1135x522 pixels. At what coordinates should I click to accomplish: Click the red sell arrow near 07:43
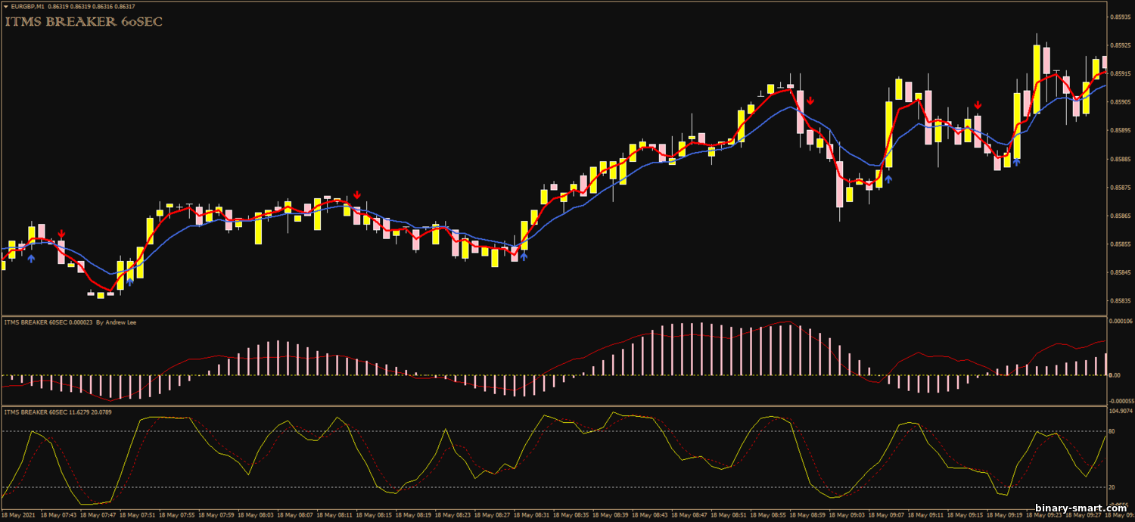tap(61, 235)
